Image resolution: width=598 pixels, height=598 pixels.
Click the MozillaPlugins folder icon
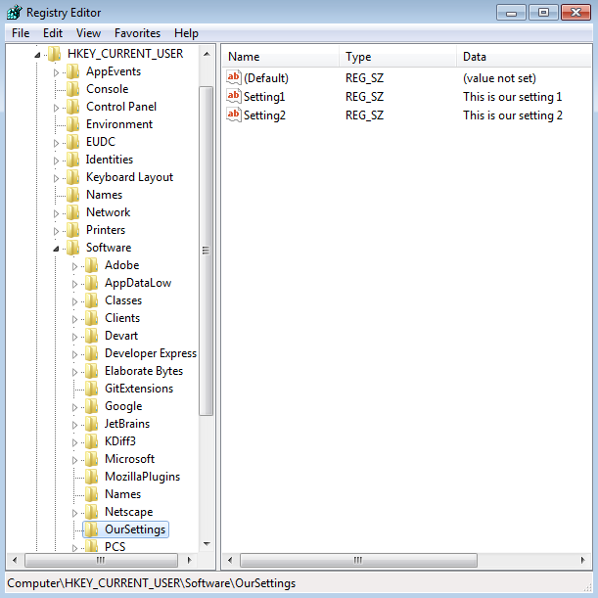92,477
